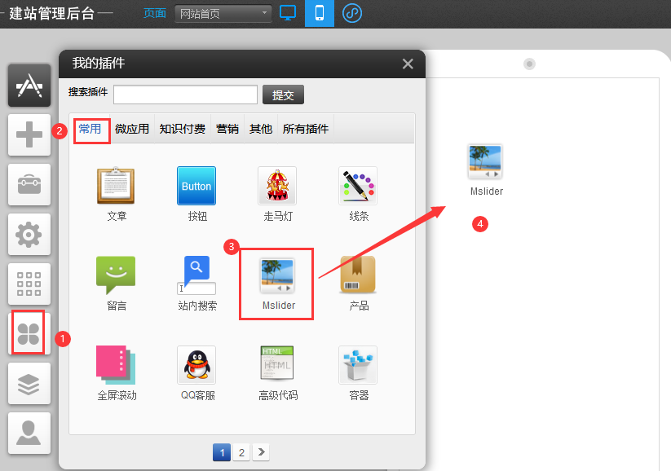This screenshot has height=471, width=671.
Task: Select the 高级代码 HTML plugin
Action: 277,363
